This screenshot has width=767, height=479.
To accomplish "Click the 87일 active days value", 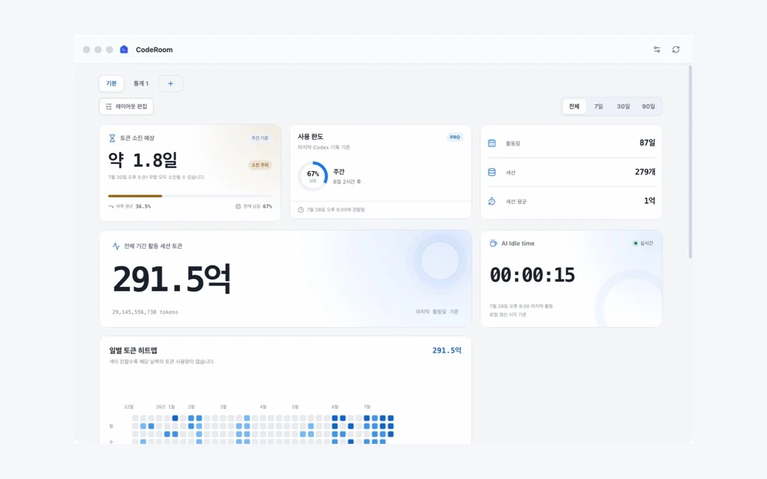I will pos(647,143).
